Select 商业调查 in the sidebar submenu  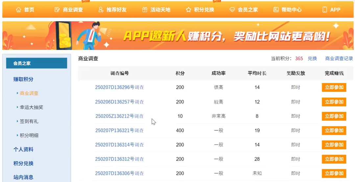pyautogui.click(x=29, y=93)
